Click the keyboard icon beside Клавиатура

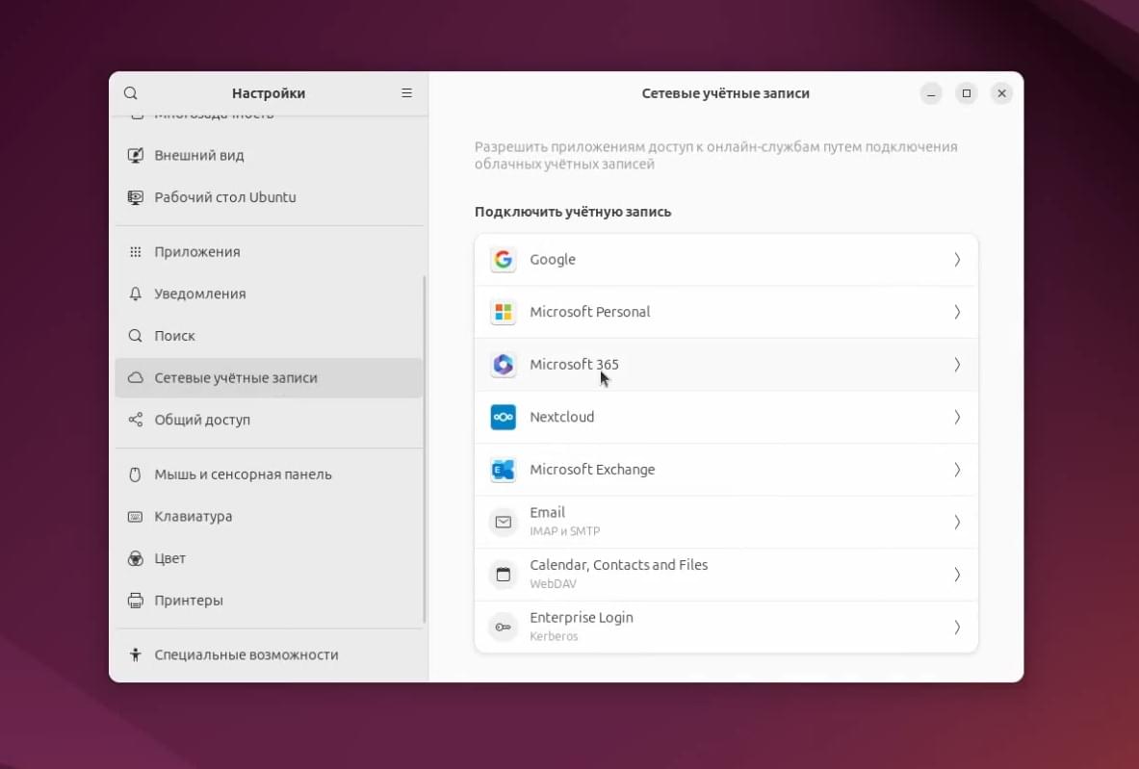click(135, 516)
